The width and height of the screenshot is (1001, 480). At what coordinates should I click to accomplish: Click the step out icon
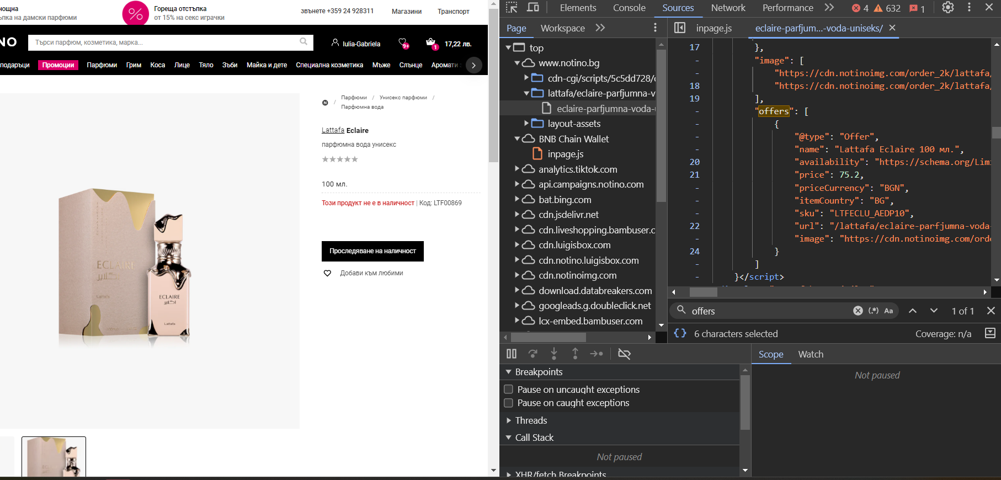(575, 354)
